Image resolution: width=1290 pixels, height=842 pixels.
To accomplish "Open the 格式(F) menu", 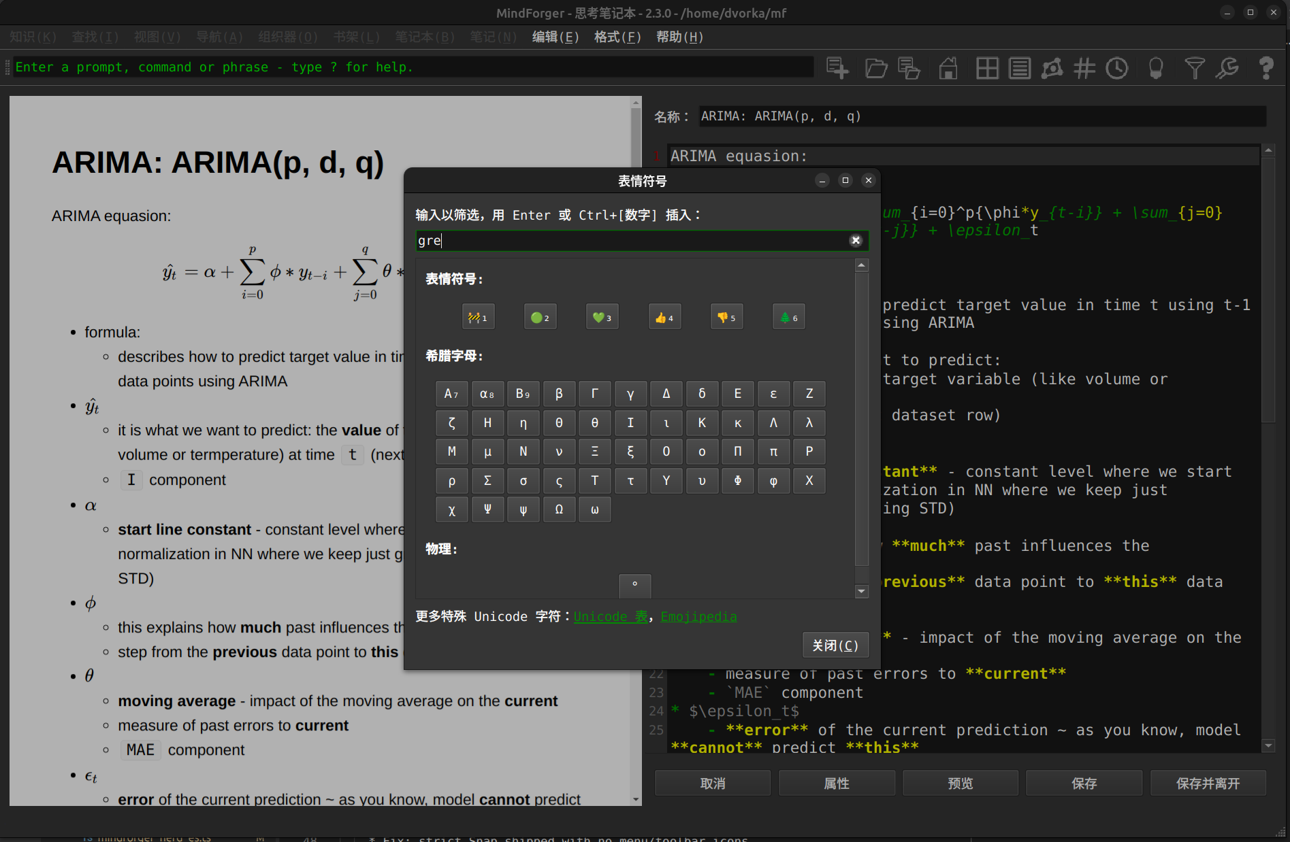I will [617, 37].
